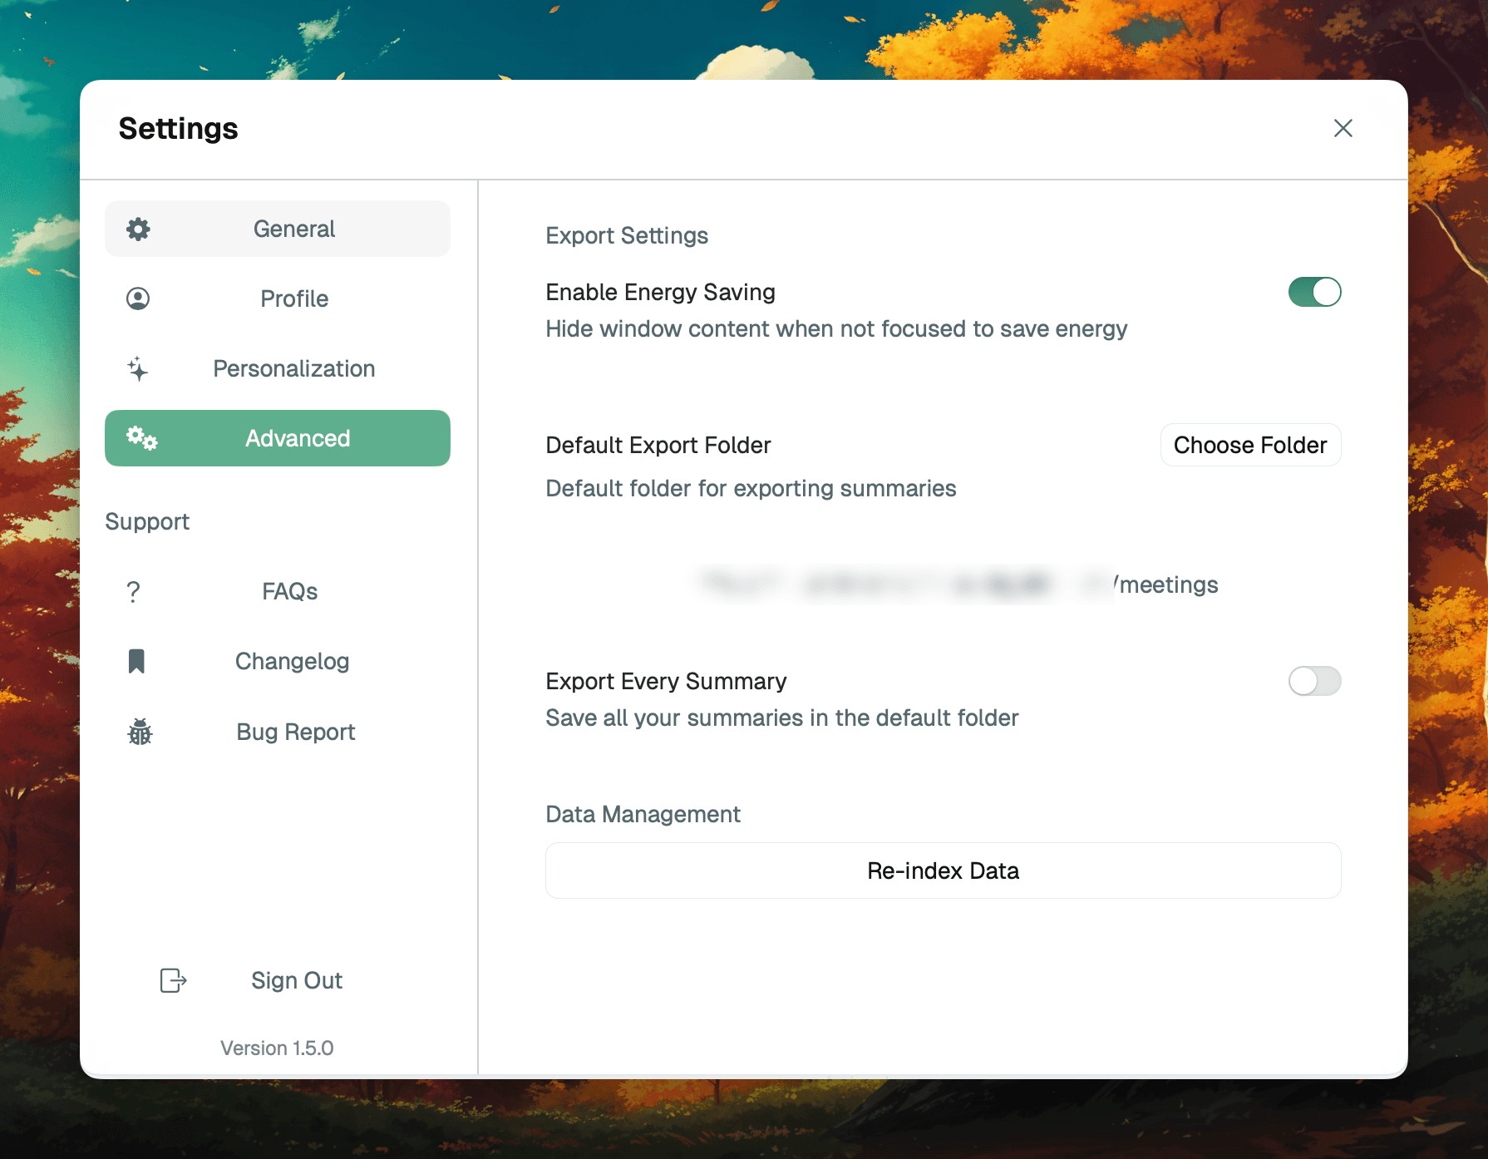Select the Advanced tab
This screenshot has width=1488, height=1159.
[278, 438]
